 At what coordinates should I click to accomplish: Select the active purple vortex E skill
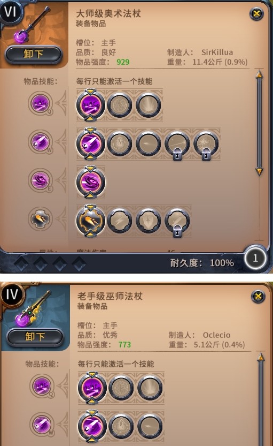[91, 182]
